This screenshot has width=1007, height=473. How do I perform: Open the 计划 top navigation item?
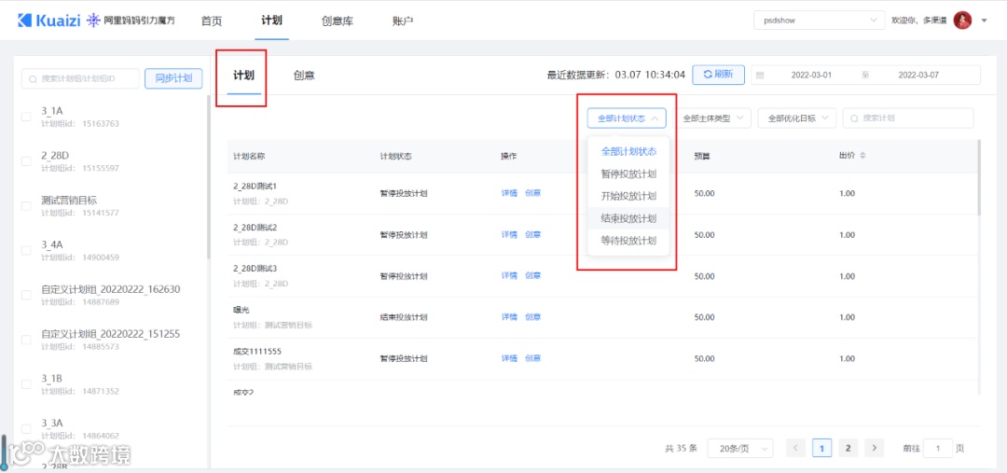(x=271, y=20)
